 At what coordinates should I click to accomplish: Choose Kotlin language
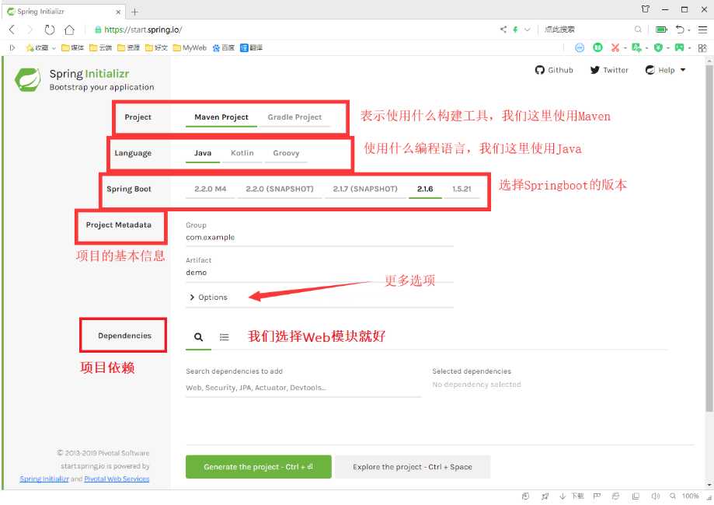(242, 153)
